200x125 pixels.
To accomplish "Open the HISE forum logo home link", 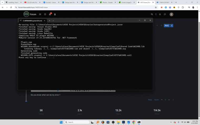I will click(26, 14).
